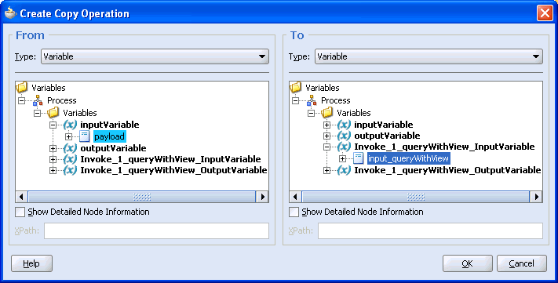This screenshot has height=283, width=558.
Task: Select inputVariable label in To tree
Action: [x=384, y=125]
